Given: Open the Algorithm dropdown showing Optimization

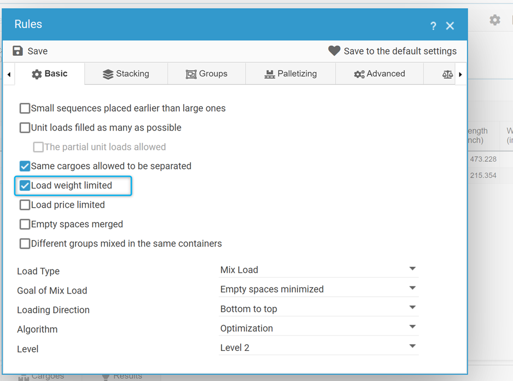Looking at the screenshot, I should (319, 328).
